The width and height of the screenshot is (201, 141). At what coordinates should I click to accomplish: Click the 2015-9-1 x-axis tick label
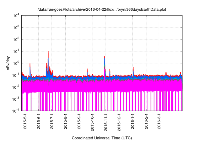click(79, 121)
